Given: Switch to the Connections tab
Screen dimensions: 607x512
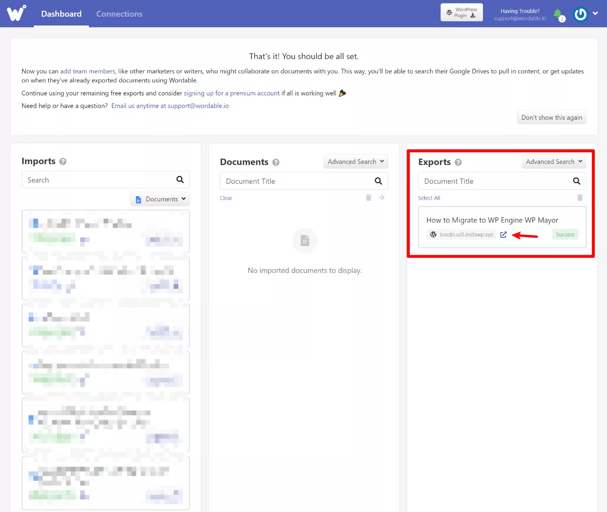Looking at the screenshot, I should [119, 14].
